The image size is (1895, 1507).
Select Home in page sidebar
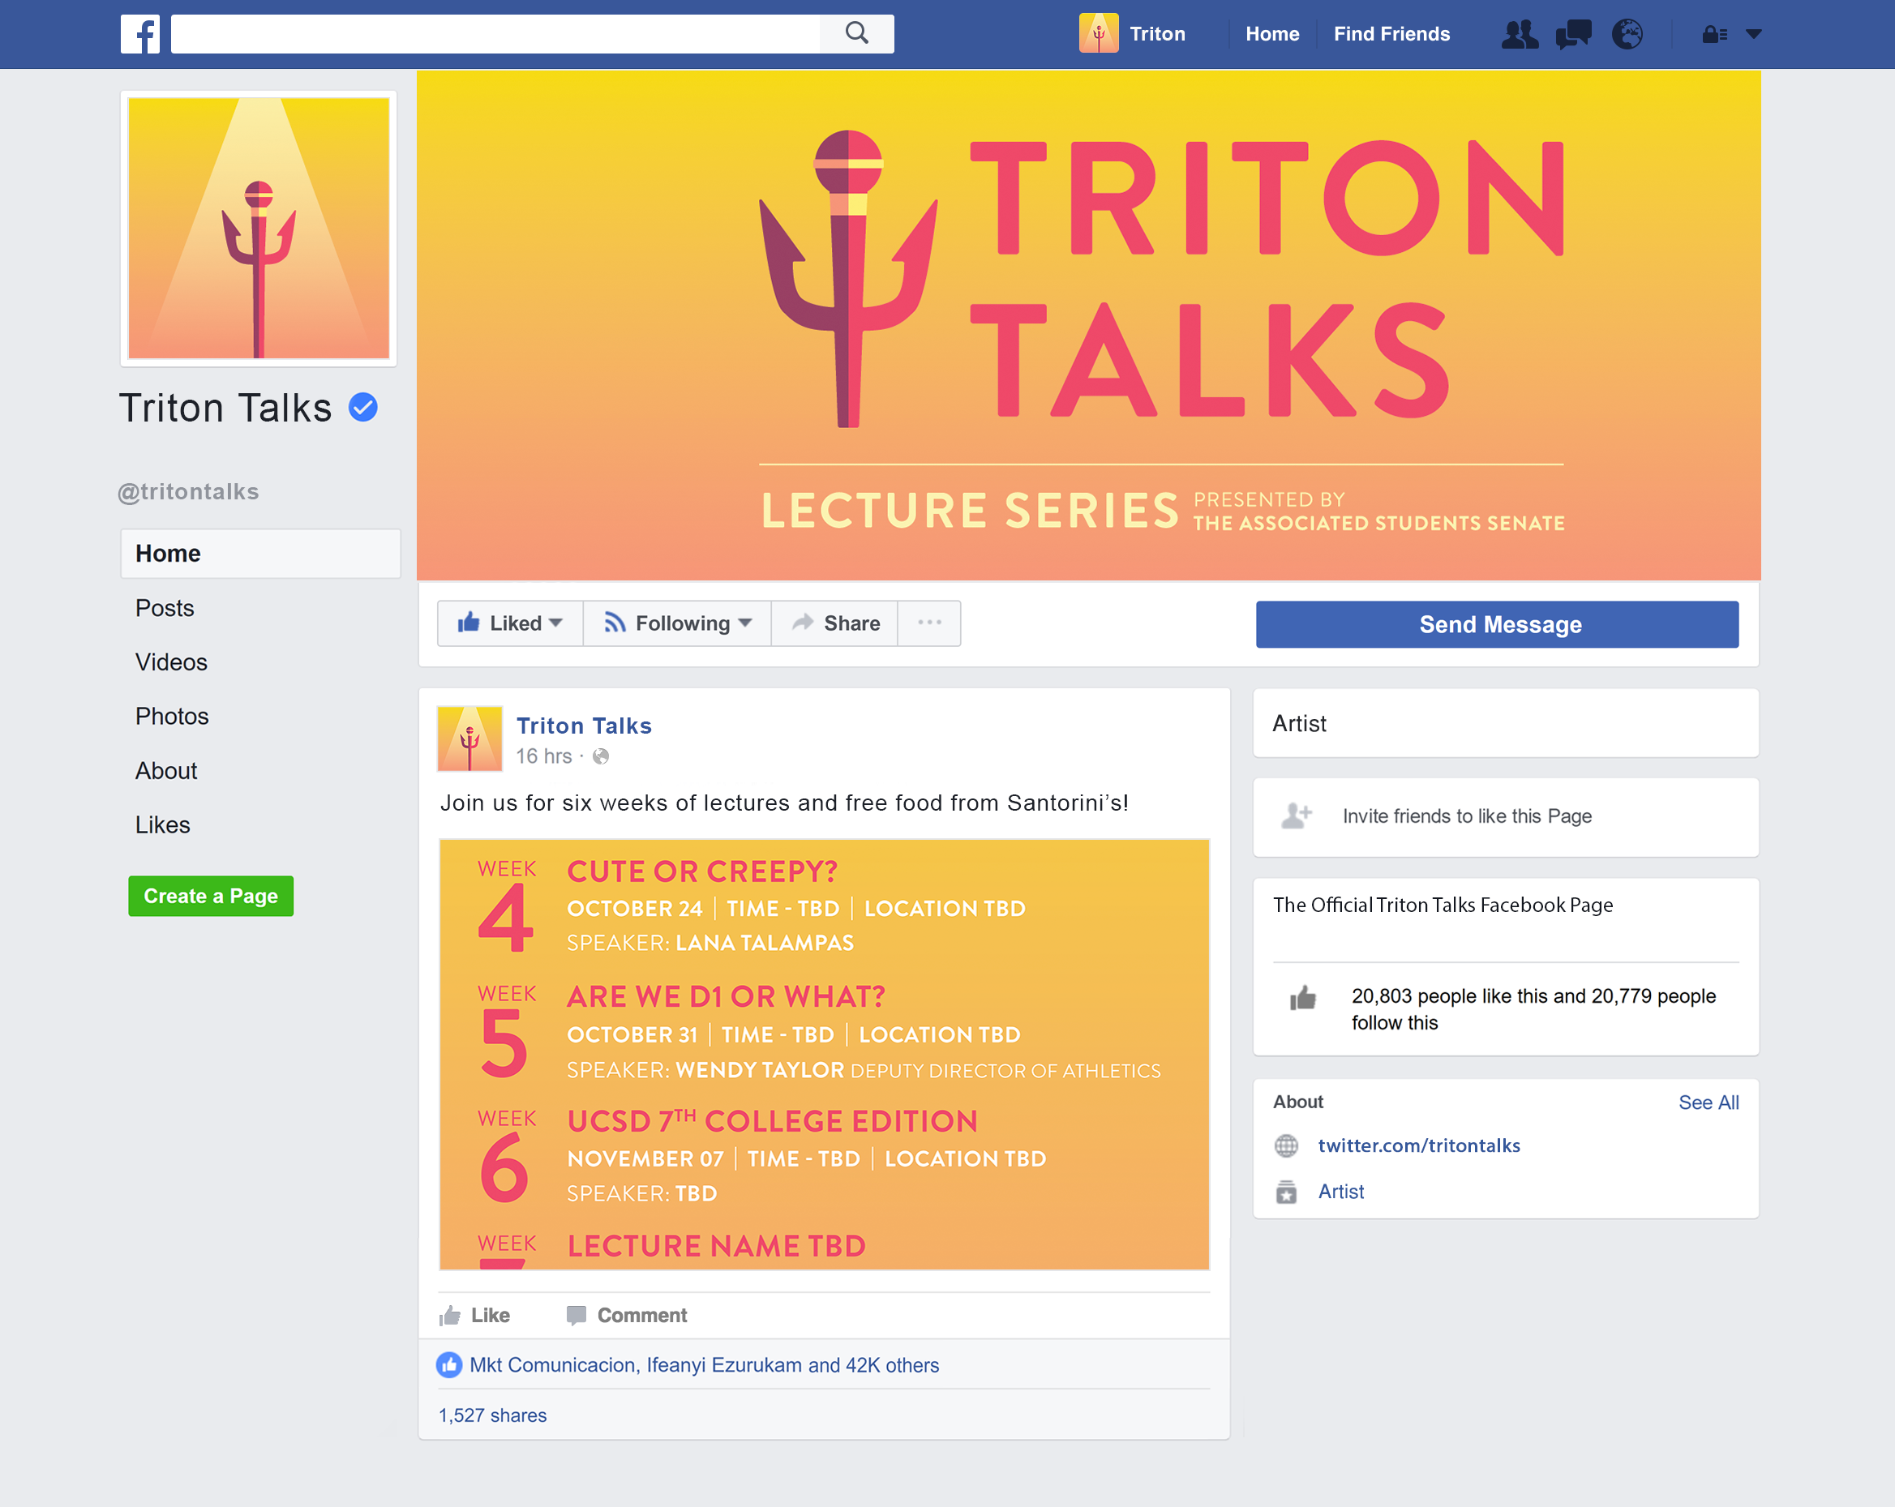260,553
